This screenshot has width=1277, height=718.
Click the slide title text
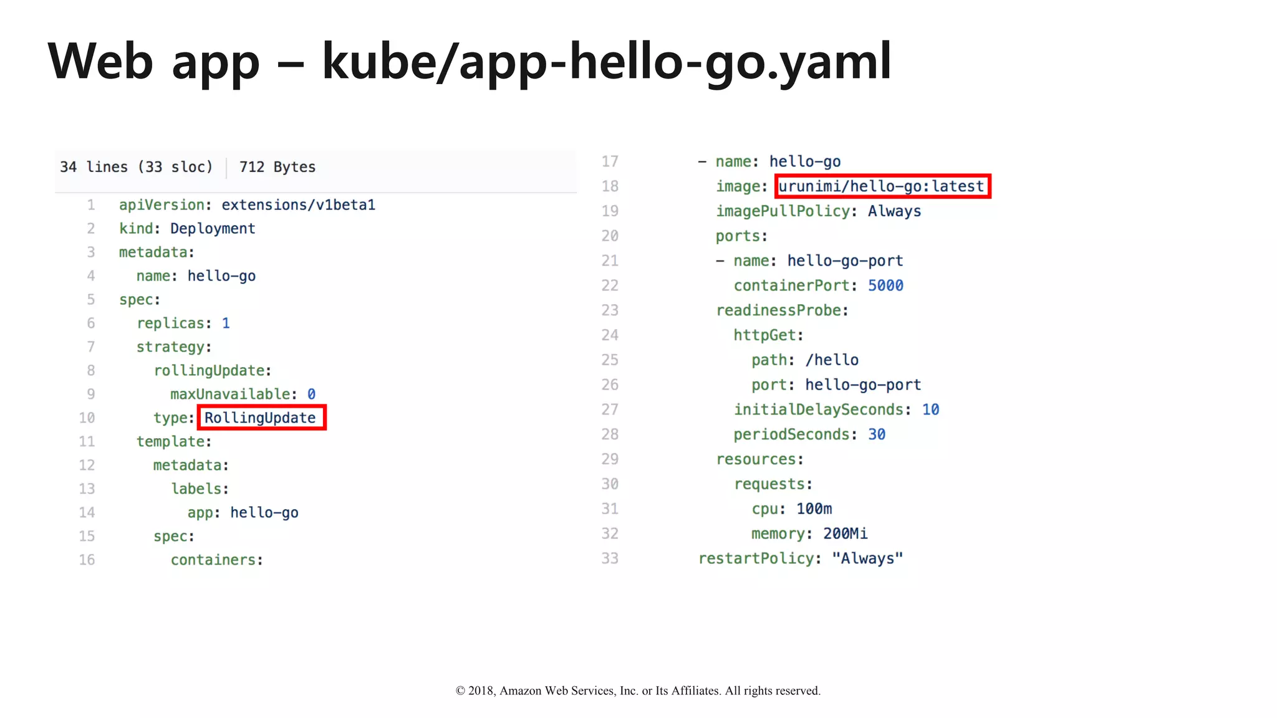click(469, 61)
